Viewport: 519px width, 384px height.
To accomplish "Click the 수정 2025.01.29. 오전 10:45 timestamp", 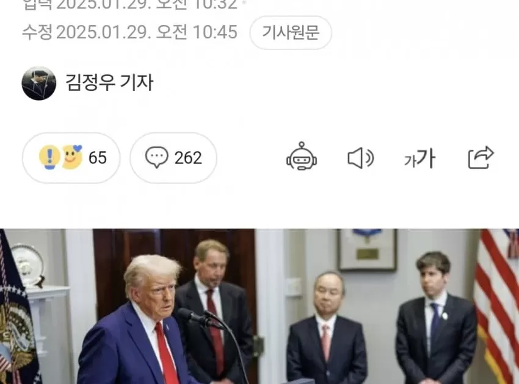I will pyautogui.click(x=129, y=32).
